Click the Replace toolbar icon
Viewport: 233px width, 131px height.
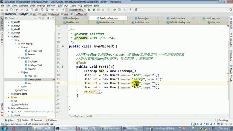point(47,10)
